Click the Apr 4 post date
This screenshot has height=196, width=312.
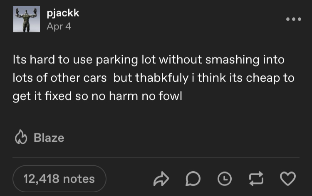[59, 26]
